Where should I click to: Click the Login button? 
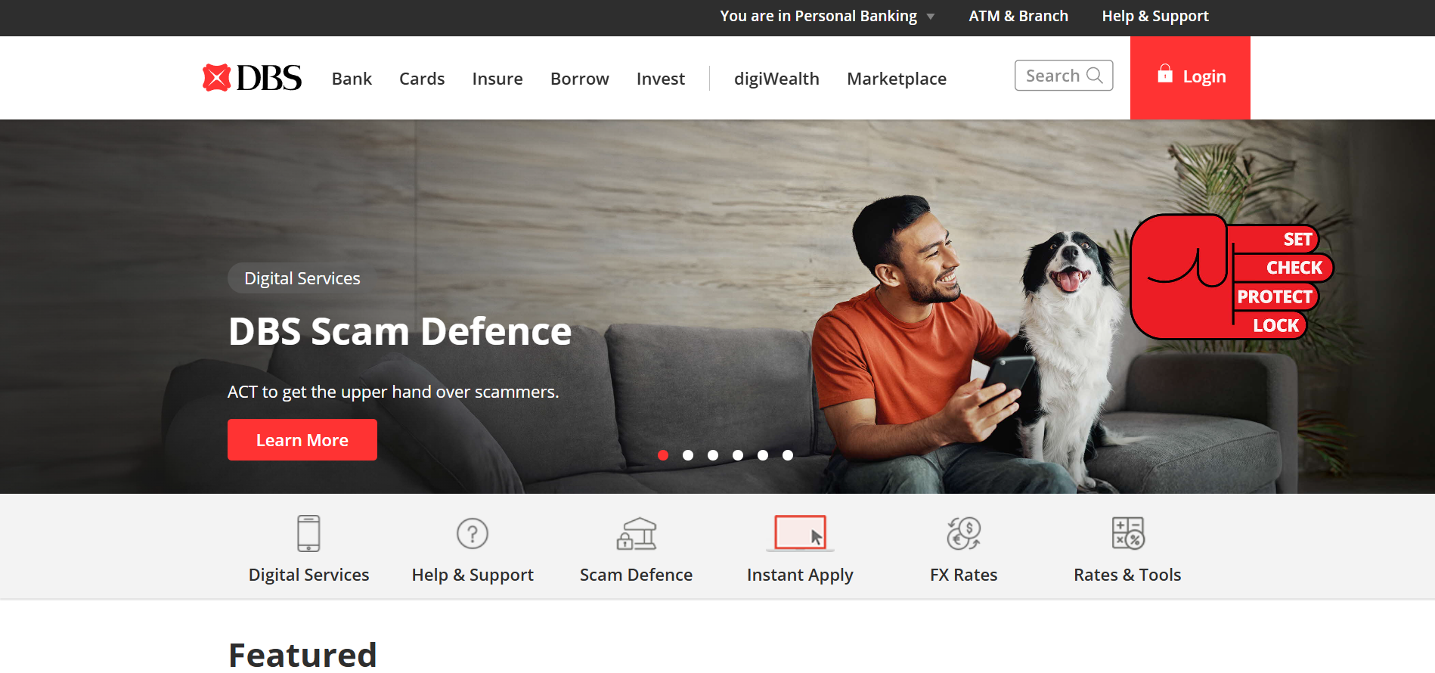[x=1190, y=78]
